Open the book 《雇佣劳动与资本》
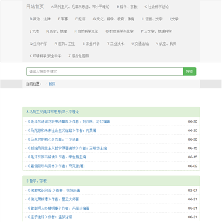 56,166
